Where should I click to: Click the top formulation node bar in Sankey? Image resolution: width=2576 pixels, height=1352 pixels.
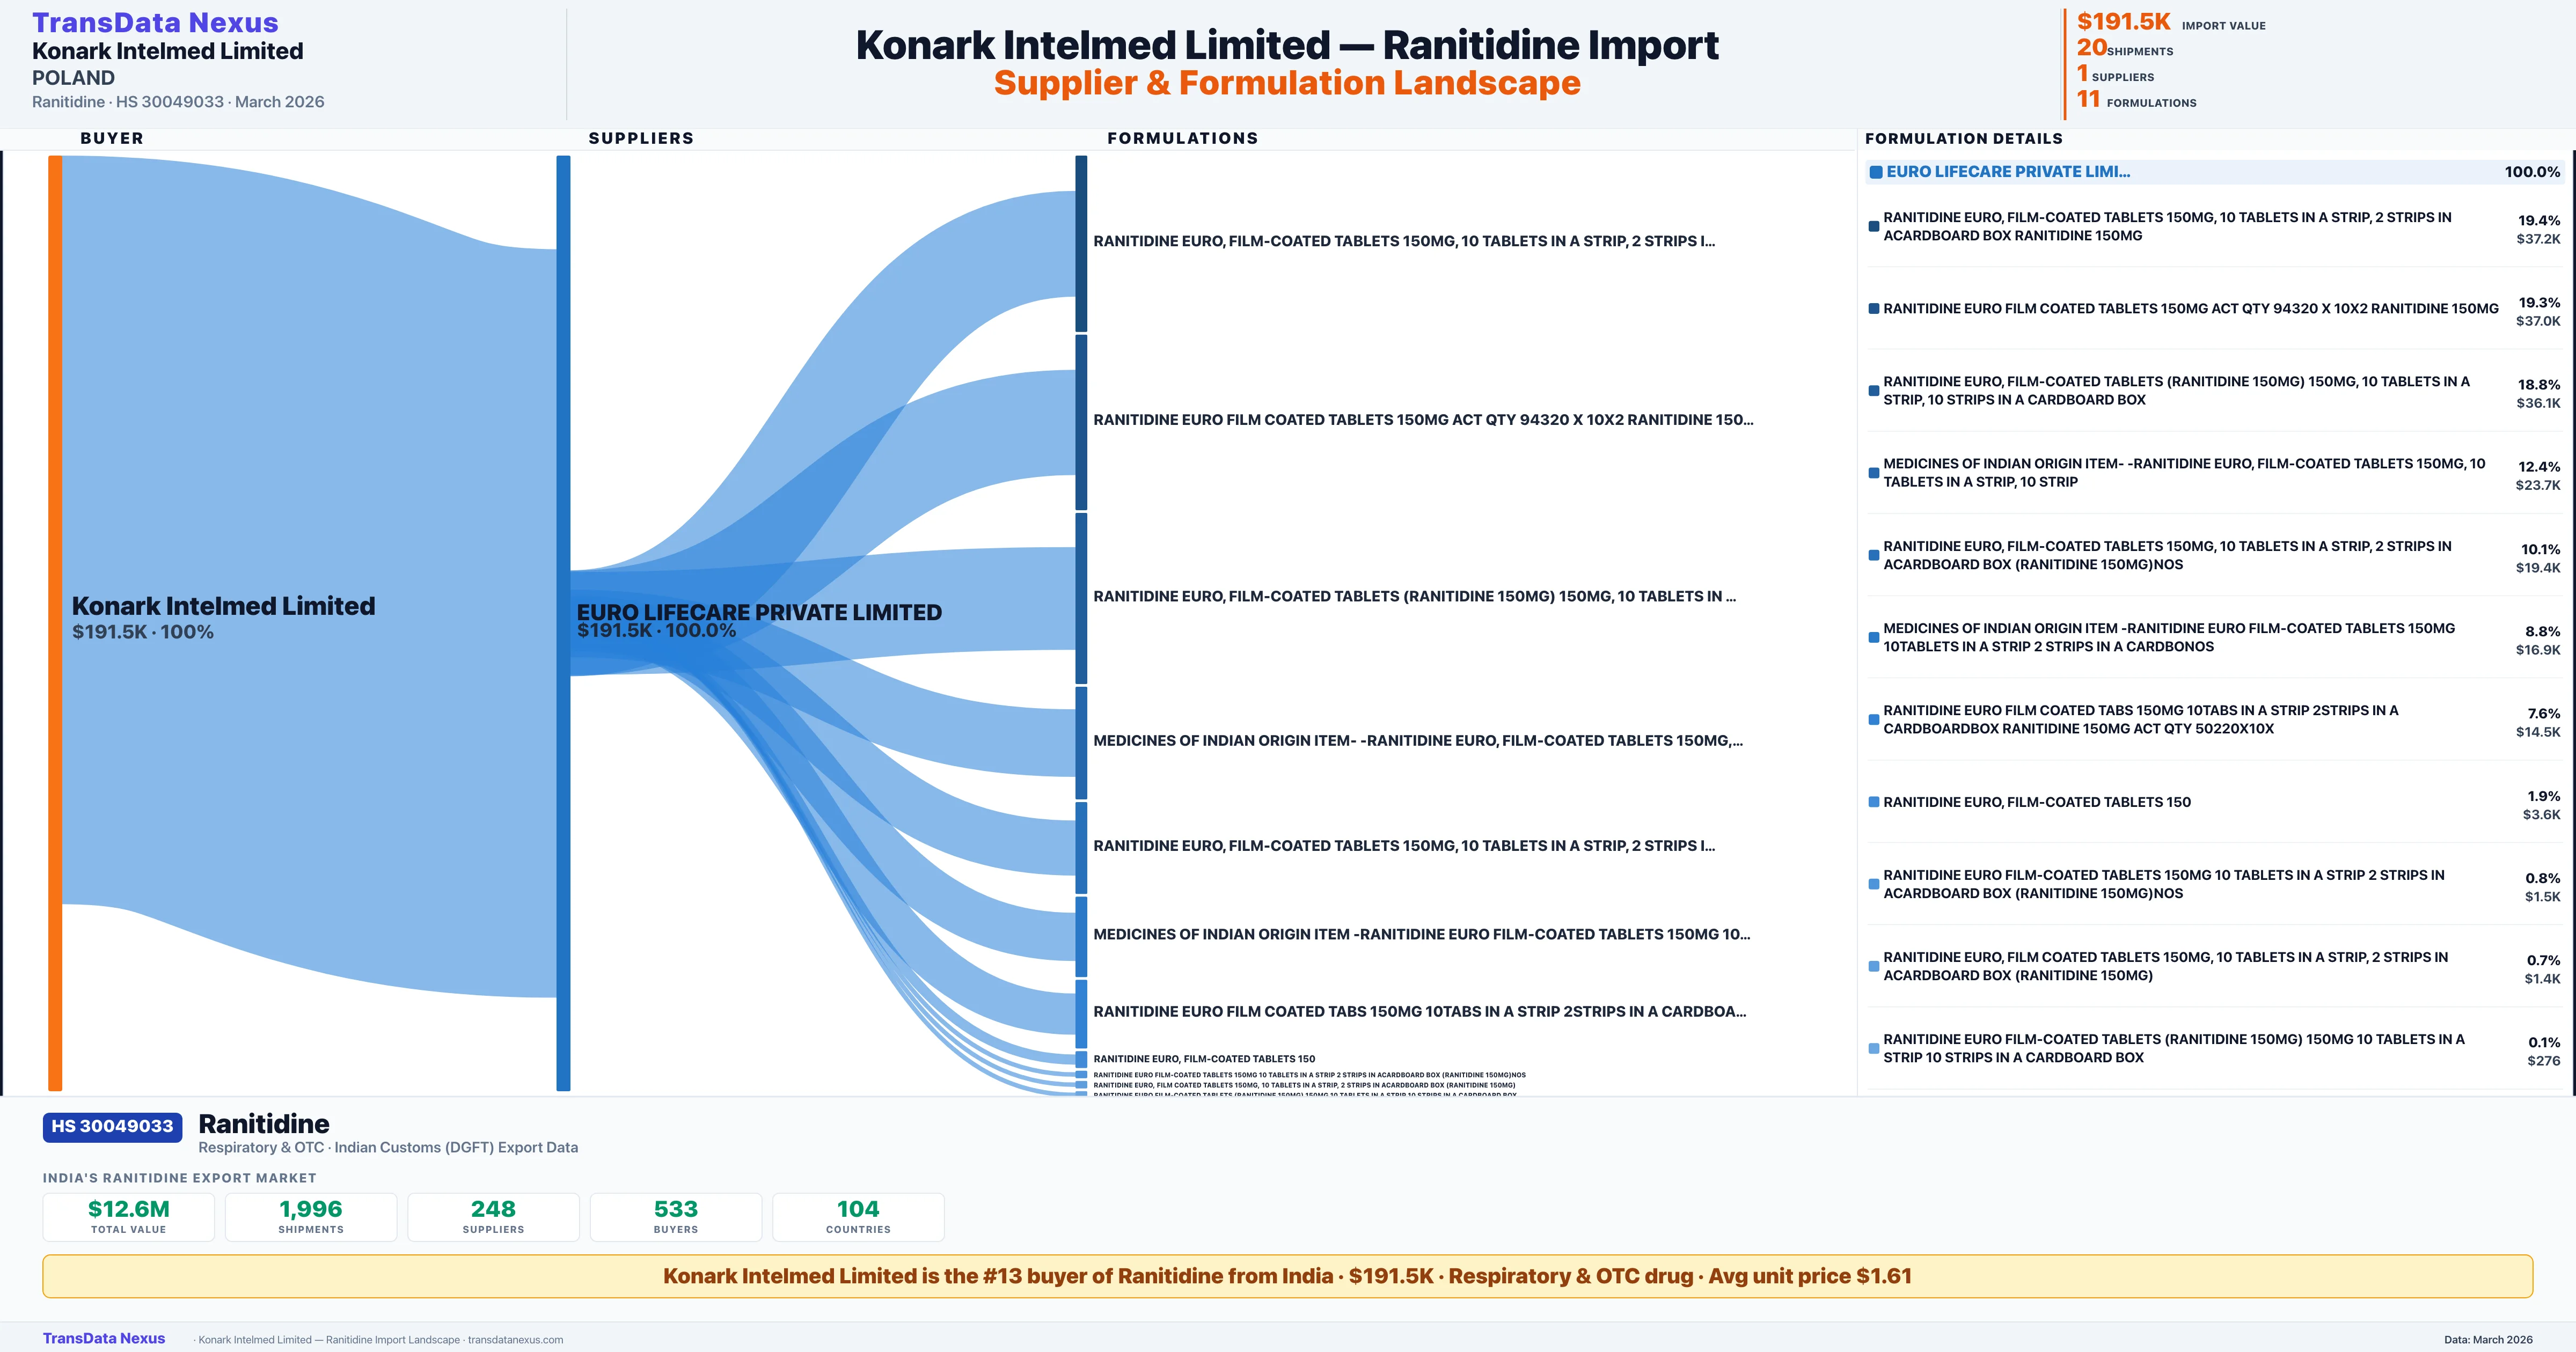[x=1081, y=243]
